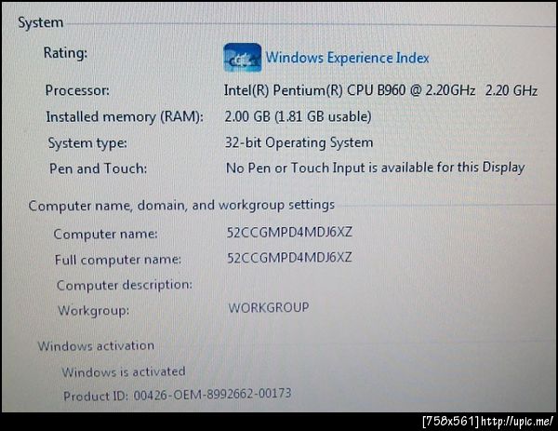Click the 'Windows activation' heading
The width and height of the screenshot is (558, 431).
96,346
